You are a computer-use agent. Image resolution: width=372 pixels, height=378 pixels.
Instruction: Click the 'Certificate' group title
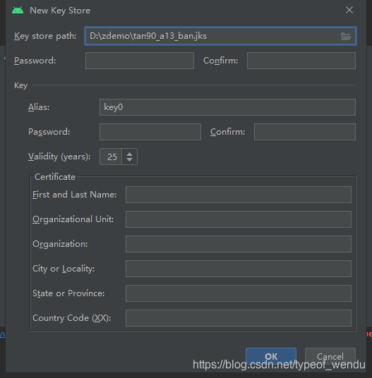coord(55,177)
